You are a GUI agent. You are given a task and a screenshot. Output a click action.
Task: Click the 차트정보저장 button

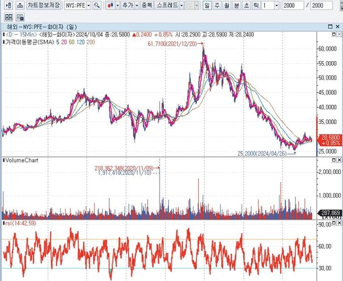[44, 5]
